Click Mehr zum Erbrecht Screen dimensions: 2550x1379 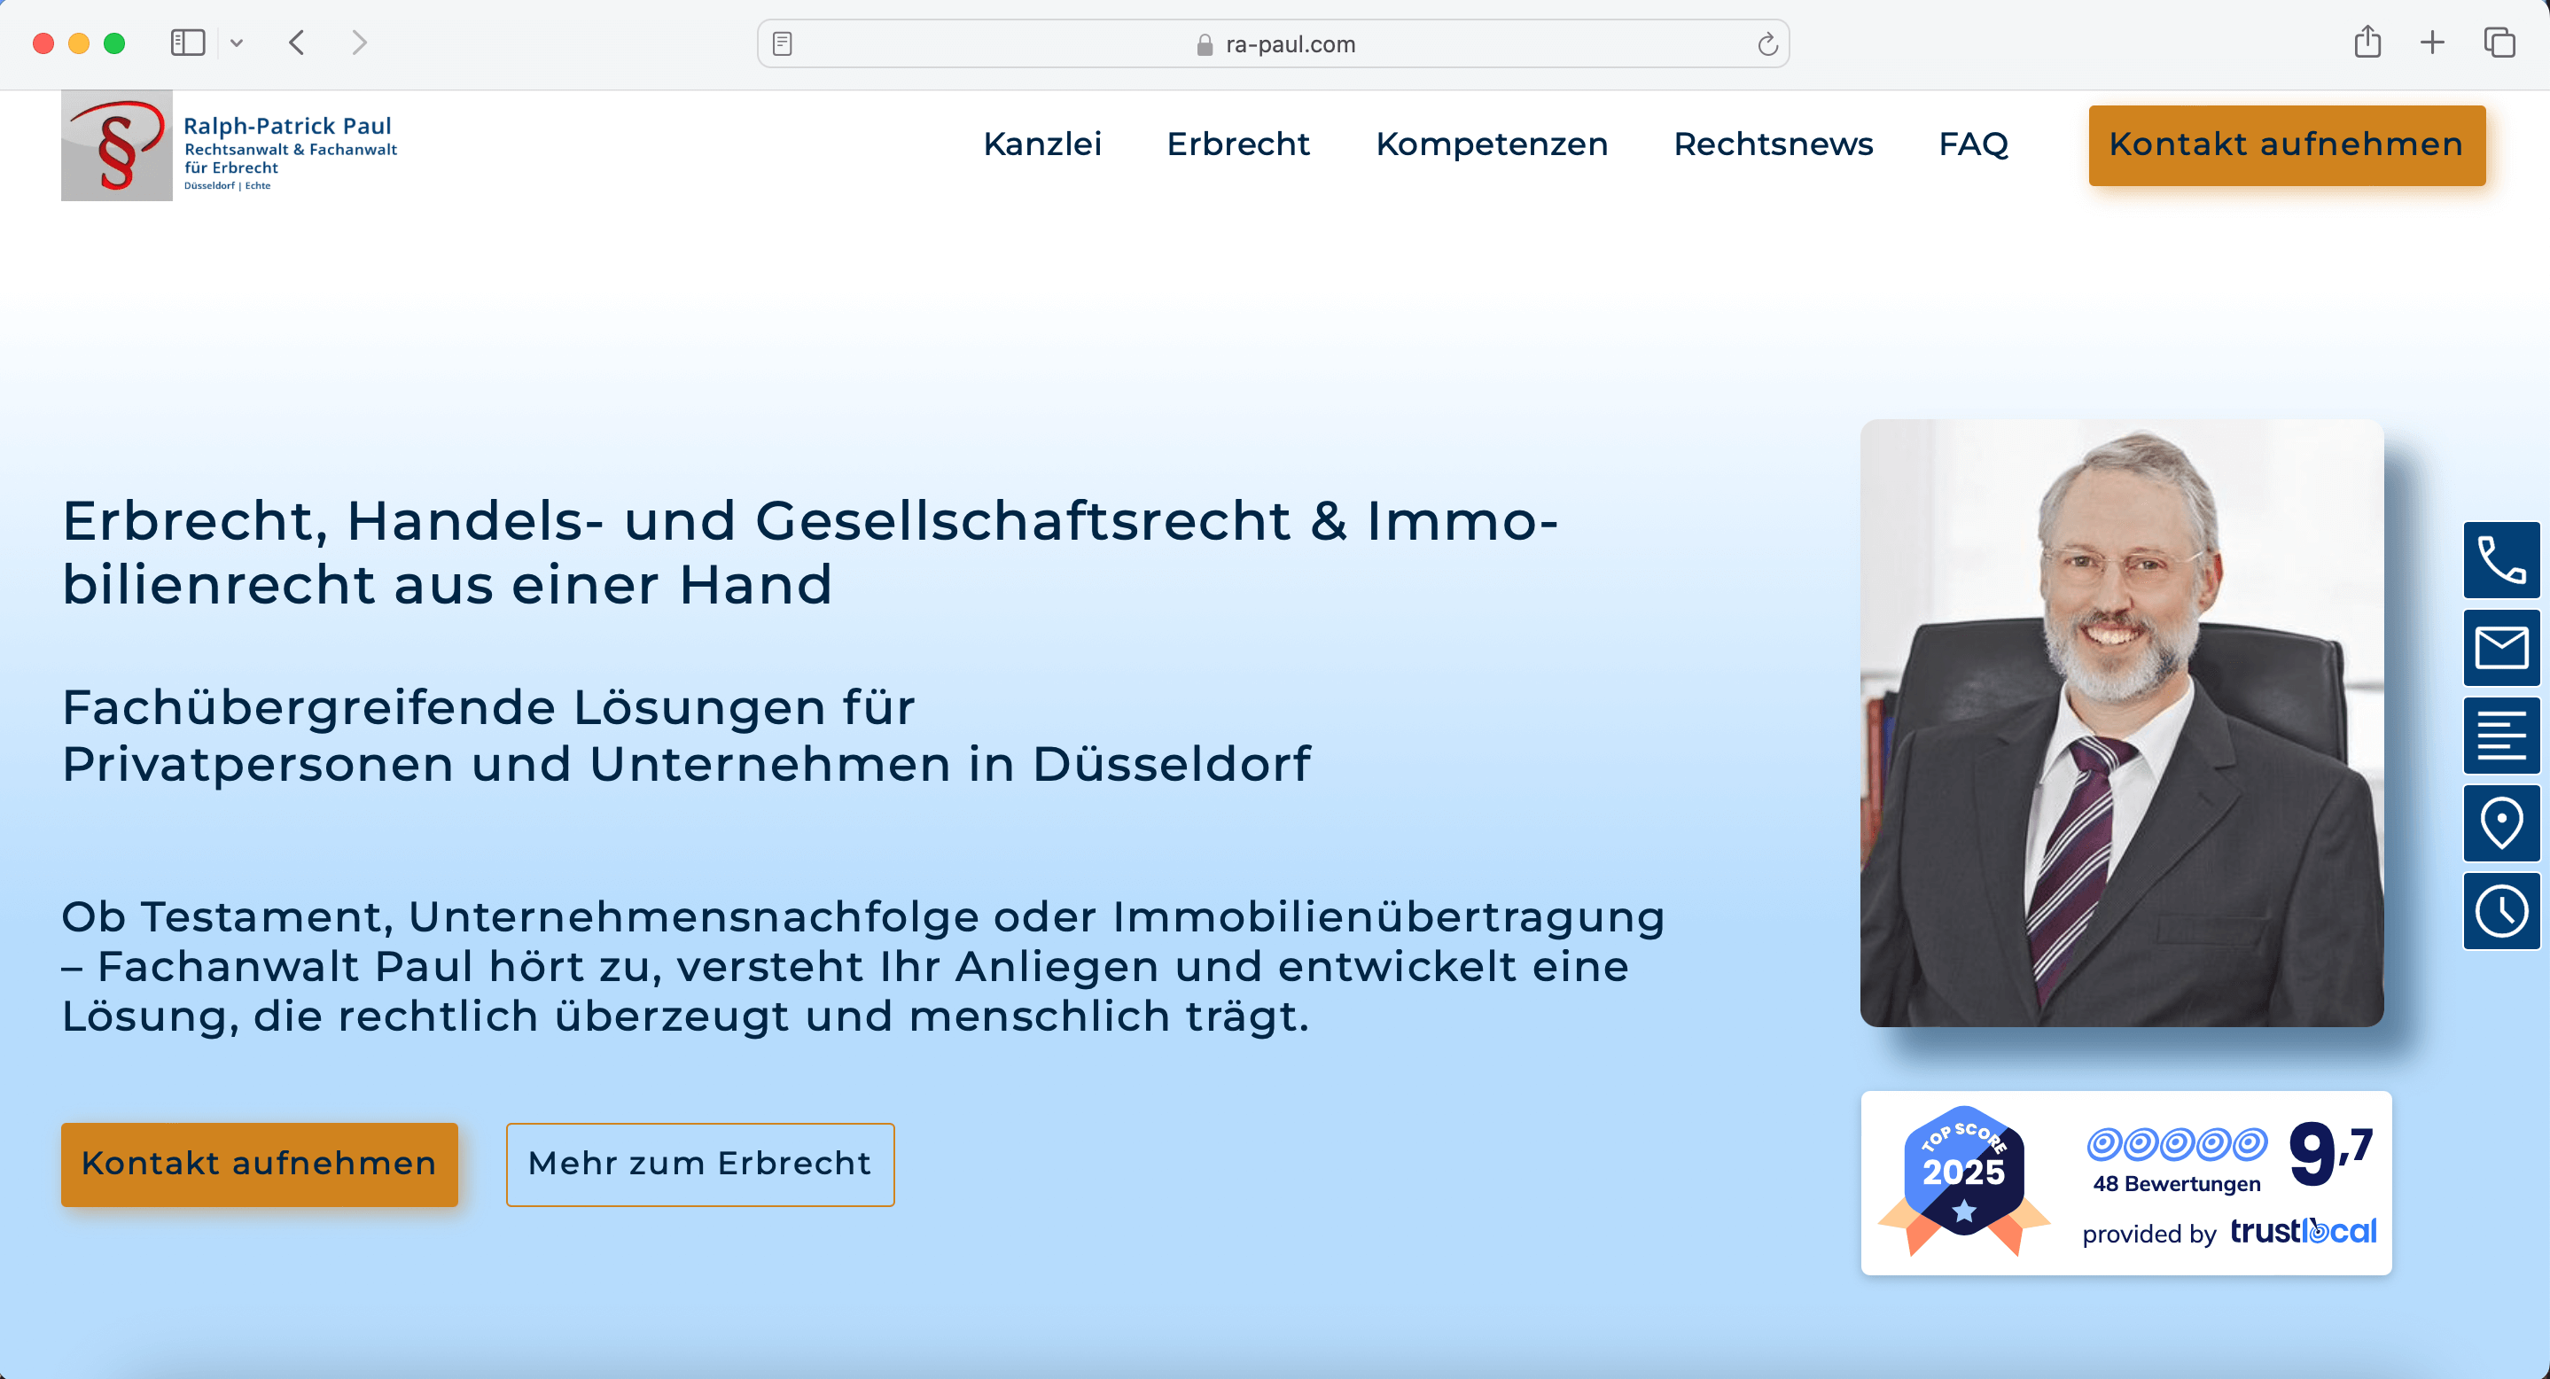698,1165
